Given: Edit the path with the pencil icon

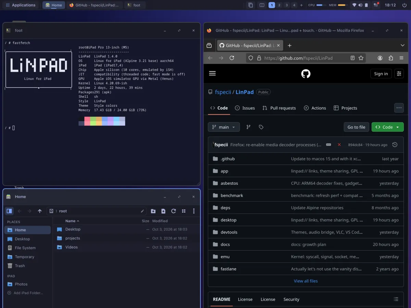Looking at the screenshot, I should coord(142,211).
